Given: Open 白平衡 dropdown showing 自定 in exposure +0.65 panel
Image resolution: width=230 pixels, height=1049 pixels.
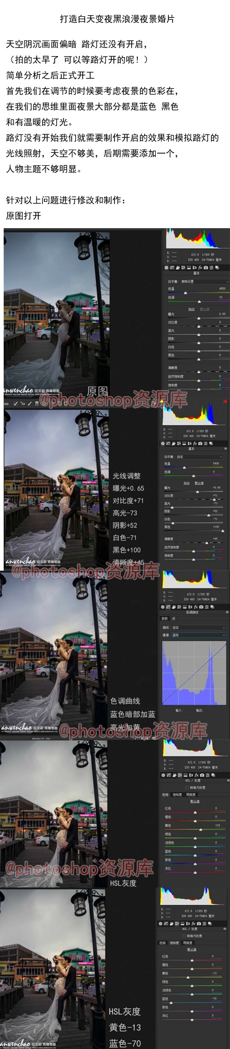Looking at the screenshot, I should click(200, 457).
